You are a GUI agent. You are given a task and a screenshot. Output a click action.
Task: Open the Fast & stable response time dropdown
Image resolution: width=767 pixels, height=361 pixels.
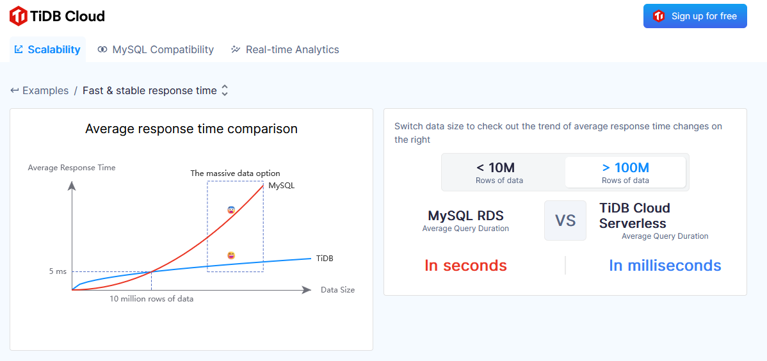[x=150, y=90]
